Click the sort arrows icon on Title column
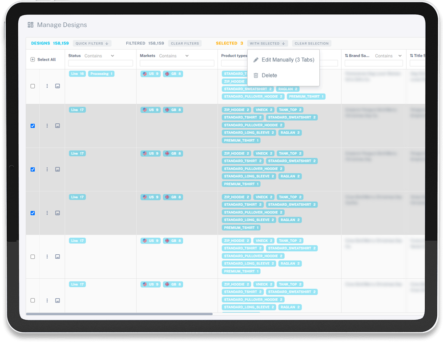 411,56
